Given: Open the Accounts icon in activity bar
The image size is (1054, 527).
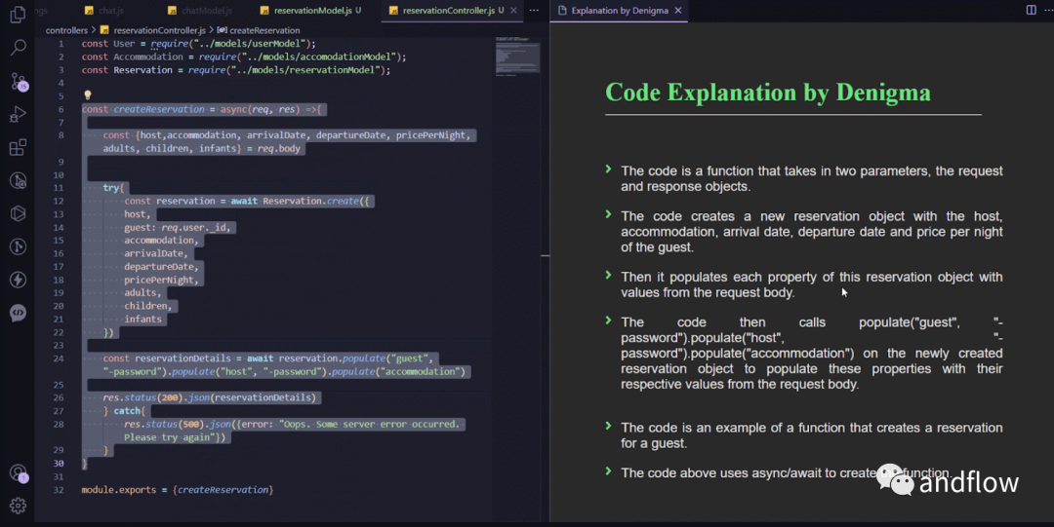Looking at the screenshot, I should tap(19, 473).
